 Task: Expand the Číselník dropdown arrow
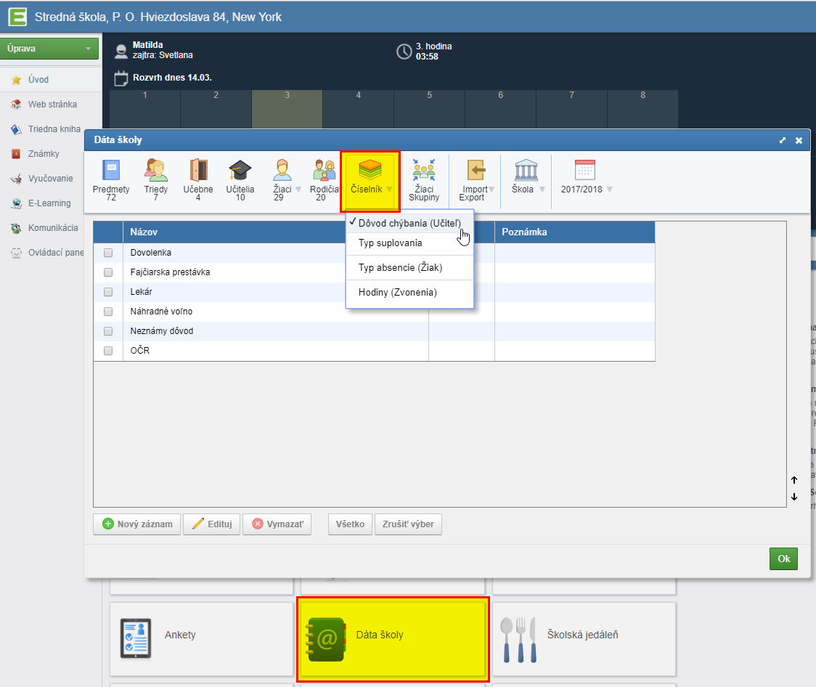tap(389, 190)
